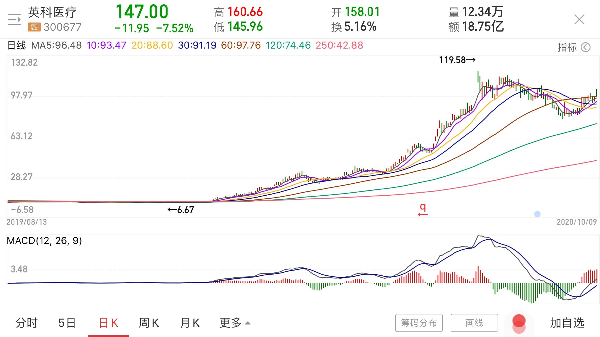Open the stock list menu icon

14,20
